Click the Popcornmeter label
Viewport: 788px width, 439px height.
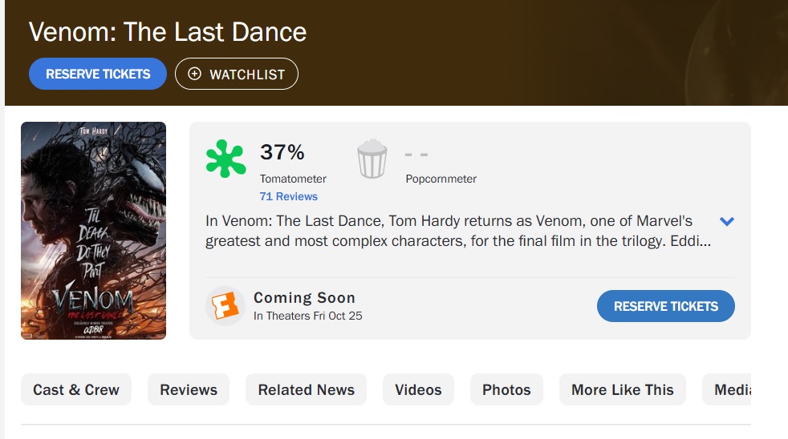pos(441,179)
